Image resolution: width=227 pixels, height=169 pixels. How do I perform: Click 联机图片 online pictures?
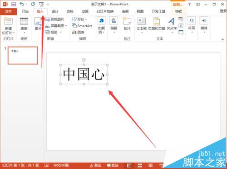click(x=55, y=19)
